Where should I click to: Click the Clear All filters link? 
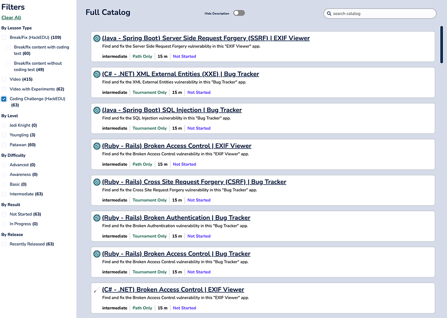point(11,17)
